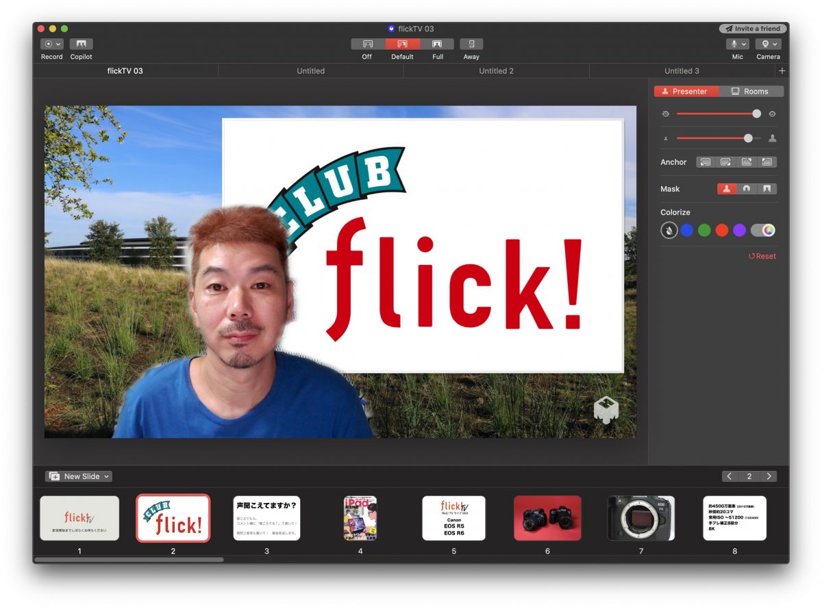Click the current slide number field
The height and width of the screenshot is (607, 822).
tap(749, 476)
